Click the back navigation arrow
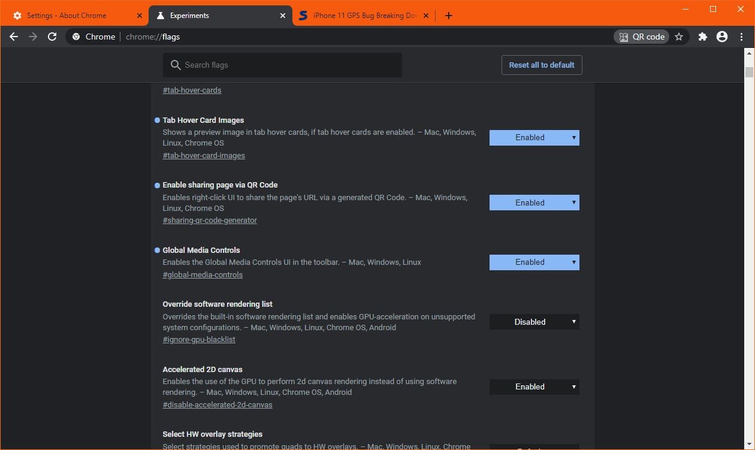Screen dimensions: 755x450 click(x=14, y=37)
